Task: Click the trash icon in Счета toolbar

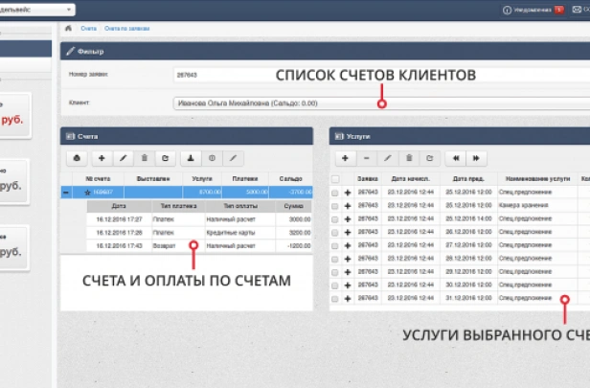Action: coord(144,157)
